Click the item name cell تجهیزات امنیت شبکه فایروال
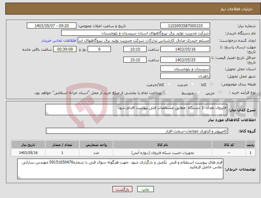The image size is (261, 198). click(x=162, y=153)
